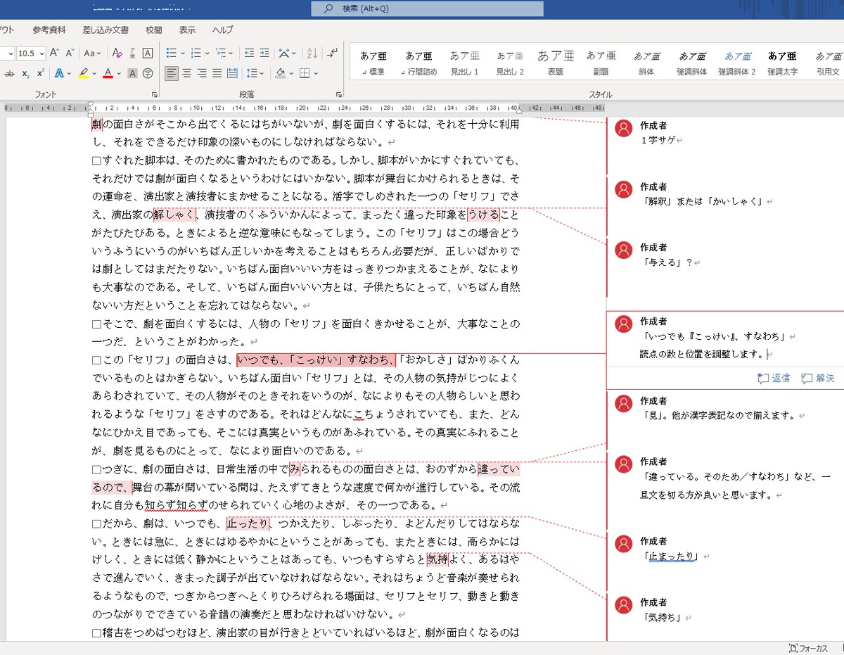Expand bullet library dropdown arrow
The height and width of the screenshot is (655, 844).
[x=182, y=53]
